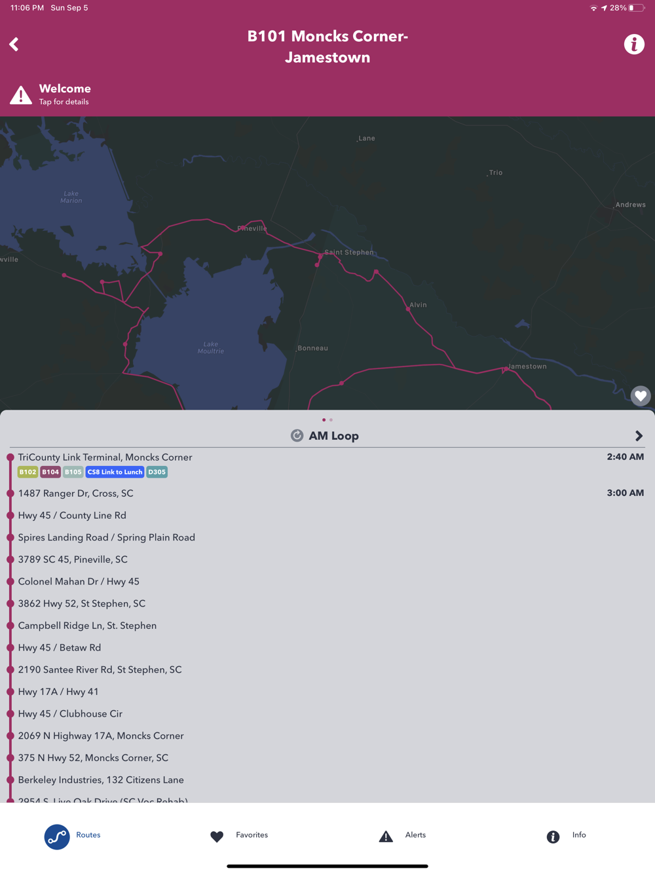The image size is (655, 873).
Task: Go back using the back arrow
Action: pos(14,45)
